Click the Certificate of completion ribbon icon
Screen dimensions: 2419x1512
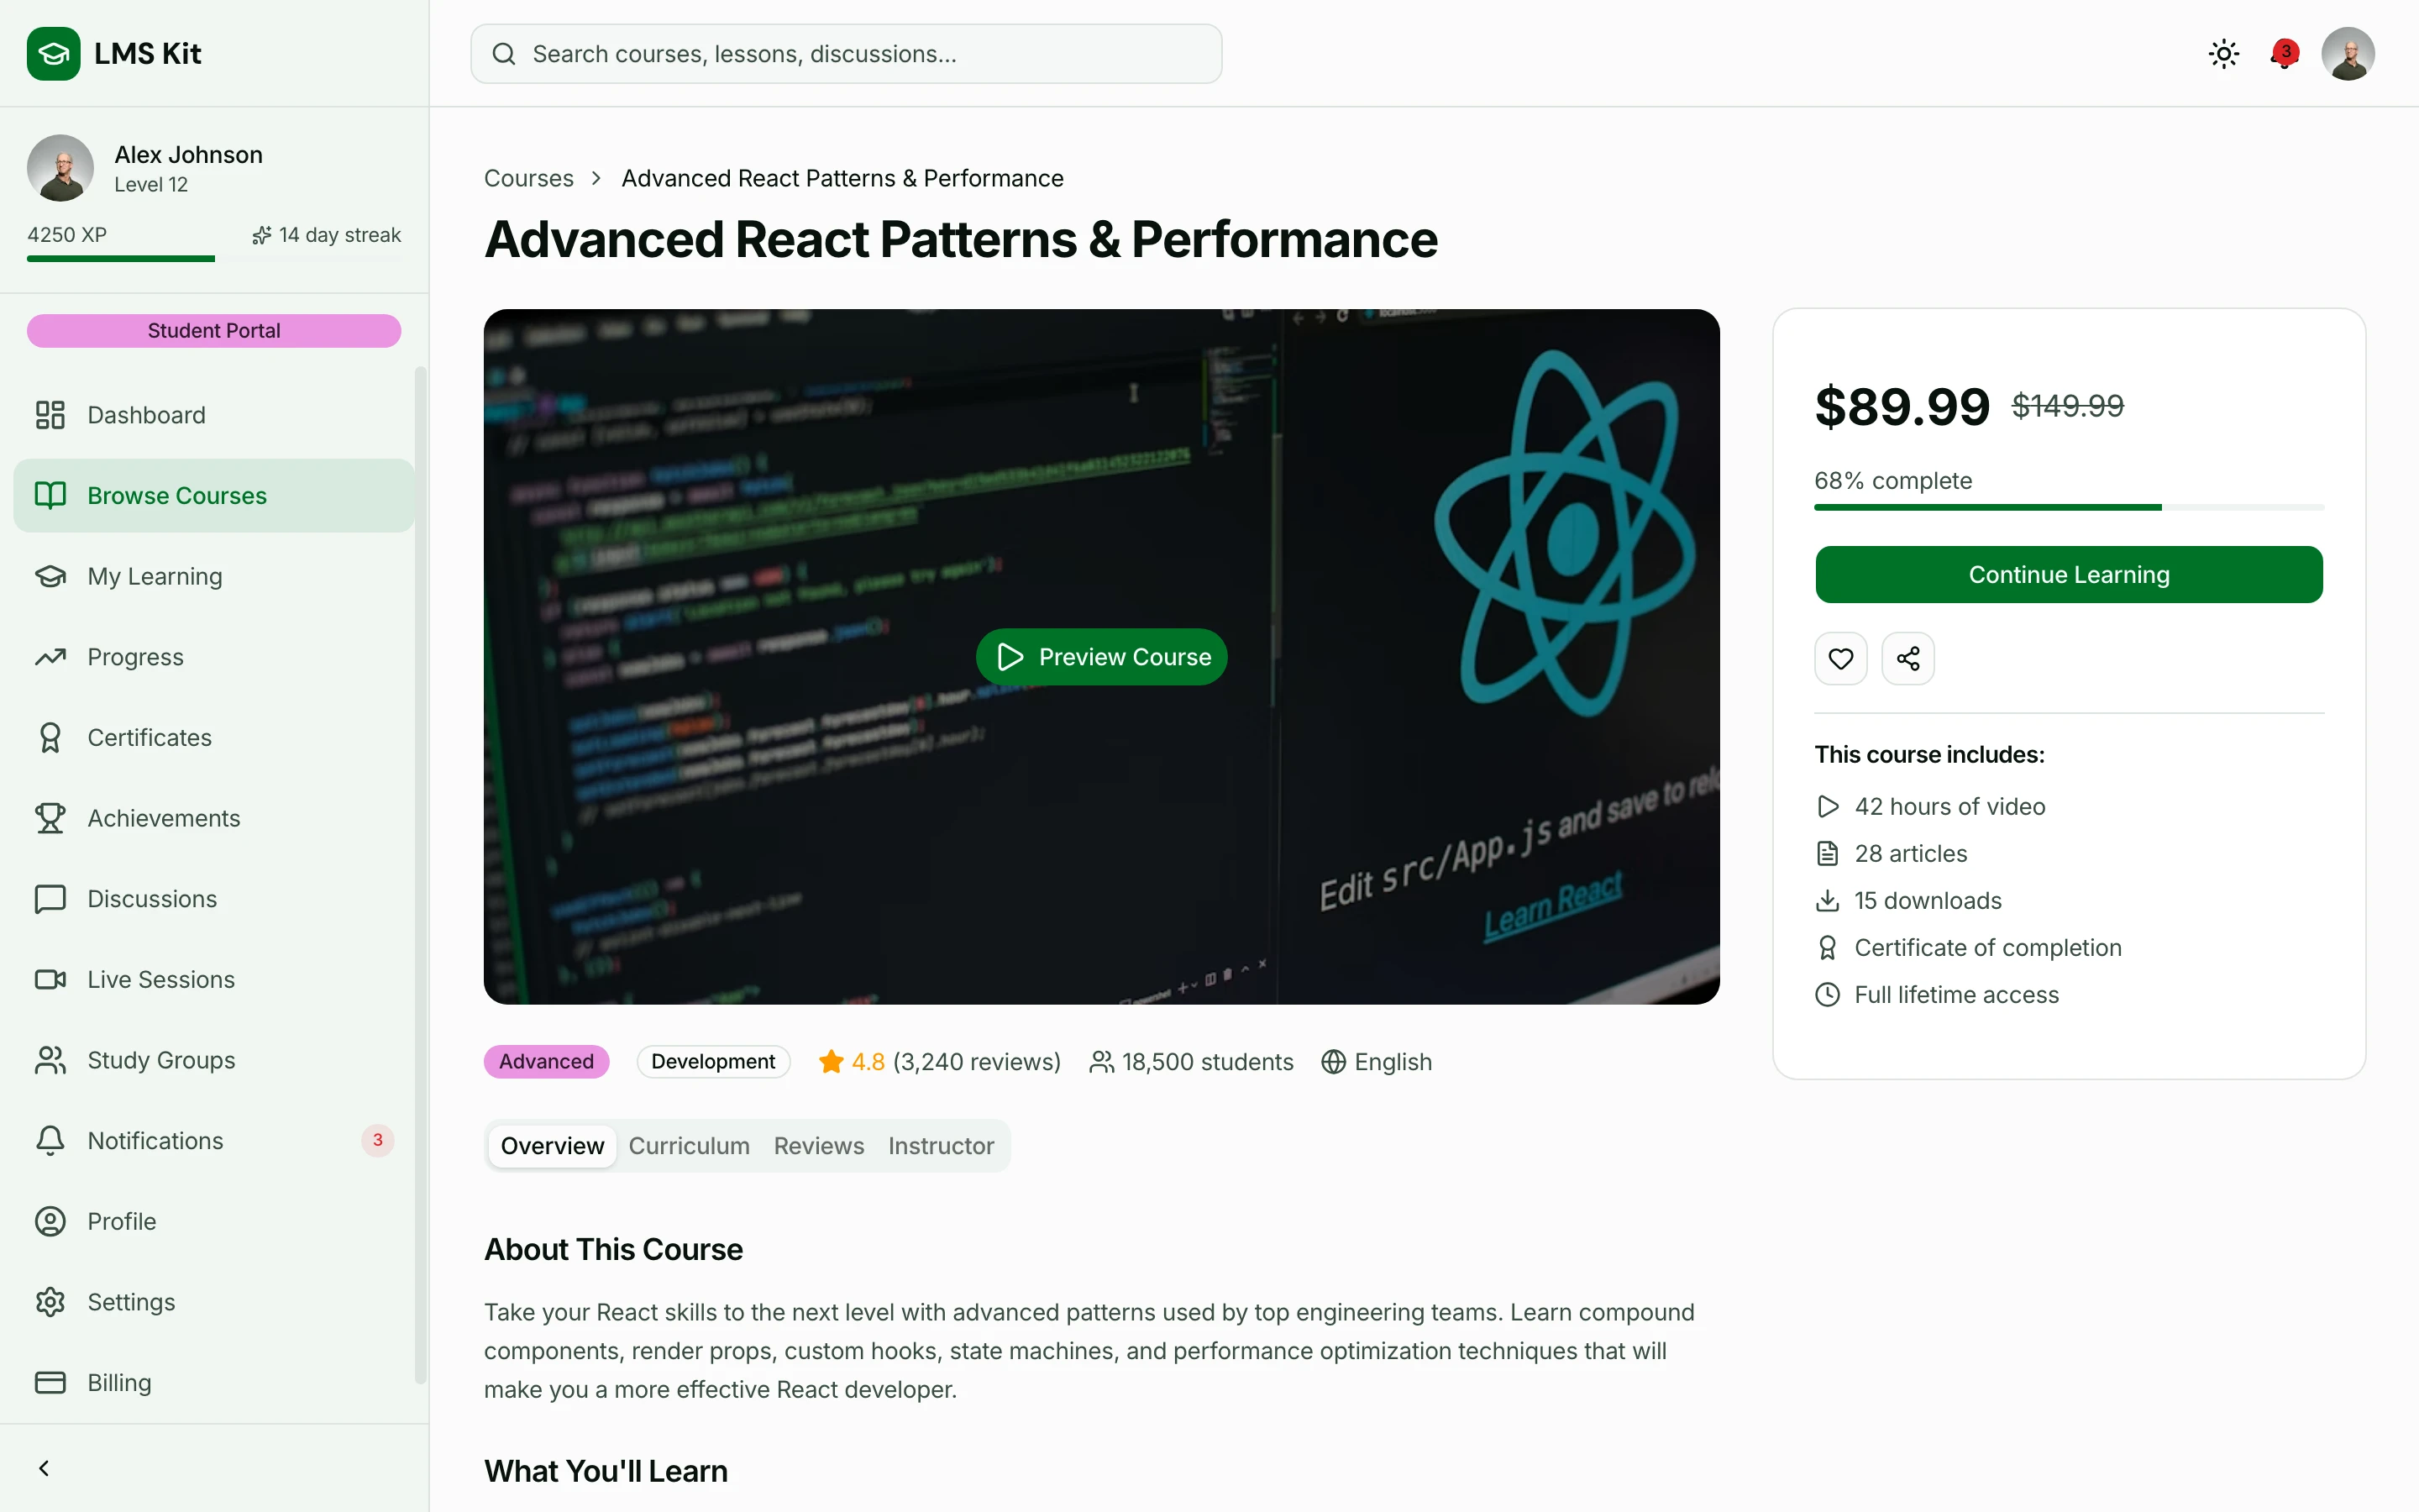tap(1827, 948)
